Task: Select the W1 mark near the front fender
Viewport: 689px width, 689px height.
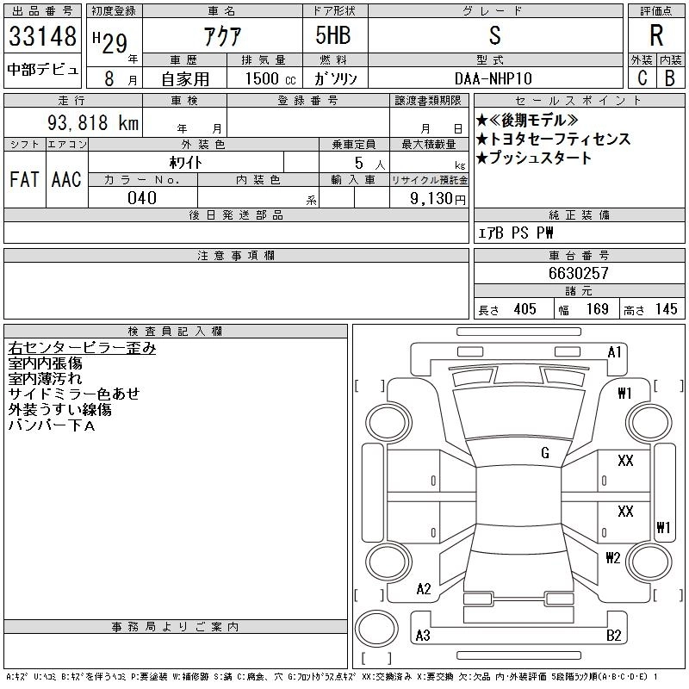Action: pyautogui.click(x=625, y=394)
